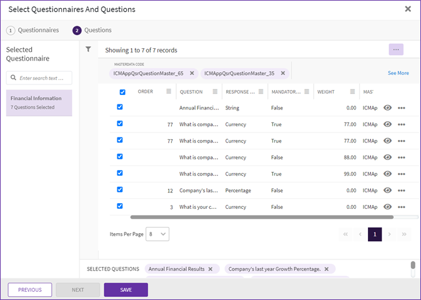The width and height of the screenshot is (421, 300).
Task: Open Order column menu icon
Action: click(169, 92)
